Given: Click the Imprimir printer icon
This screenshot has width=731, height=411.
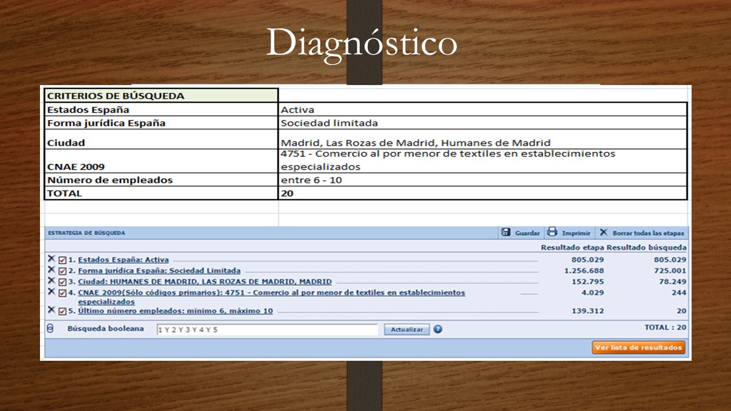Looking at the screenshot, I should coord(552,232).
